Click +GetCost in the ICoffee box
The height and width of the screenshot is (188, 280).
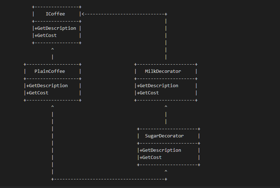(x=46, y=36)
